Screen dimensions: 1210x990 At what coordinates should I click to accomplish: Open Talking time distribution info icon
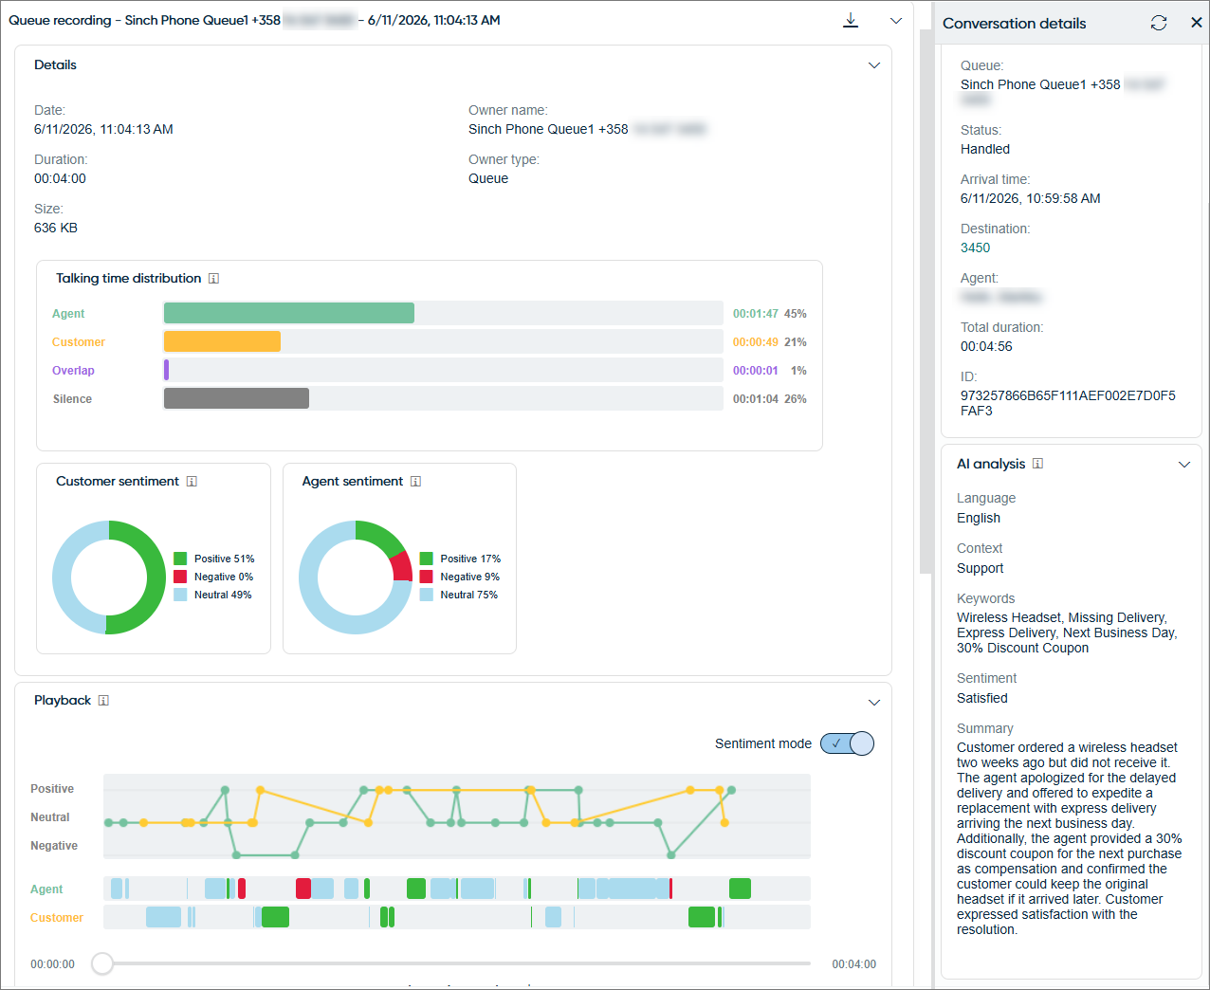tap(213, 279)
